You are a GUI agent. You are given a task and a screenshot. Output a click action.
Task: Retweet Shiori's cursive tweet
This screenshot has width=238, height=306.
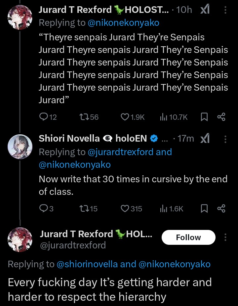[x=84, y=208]
